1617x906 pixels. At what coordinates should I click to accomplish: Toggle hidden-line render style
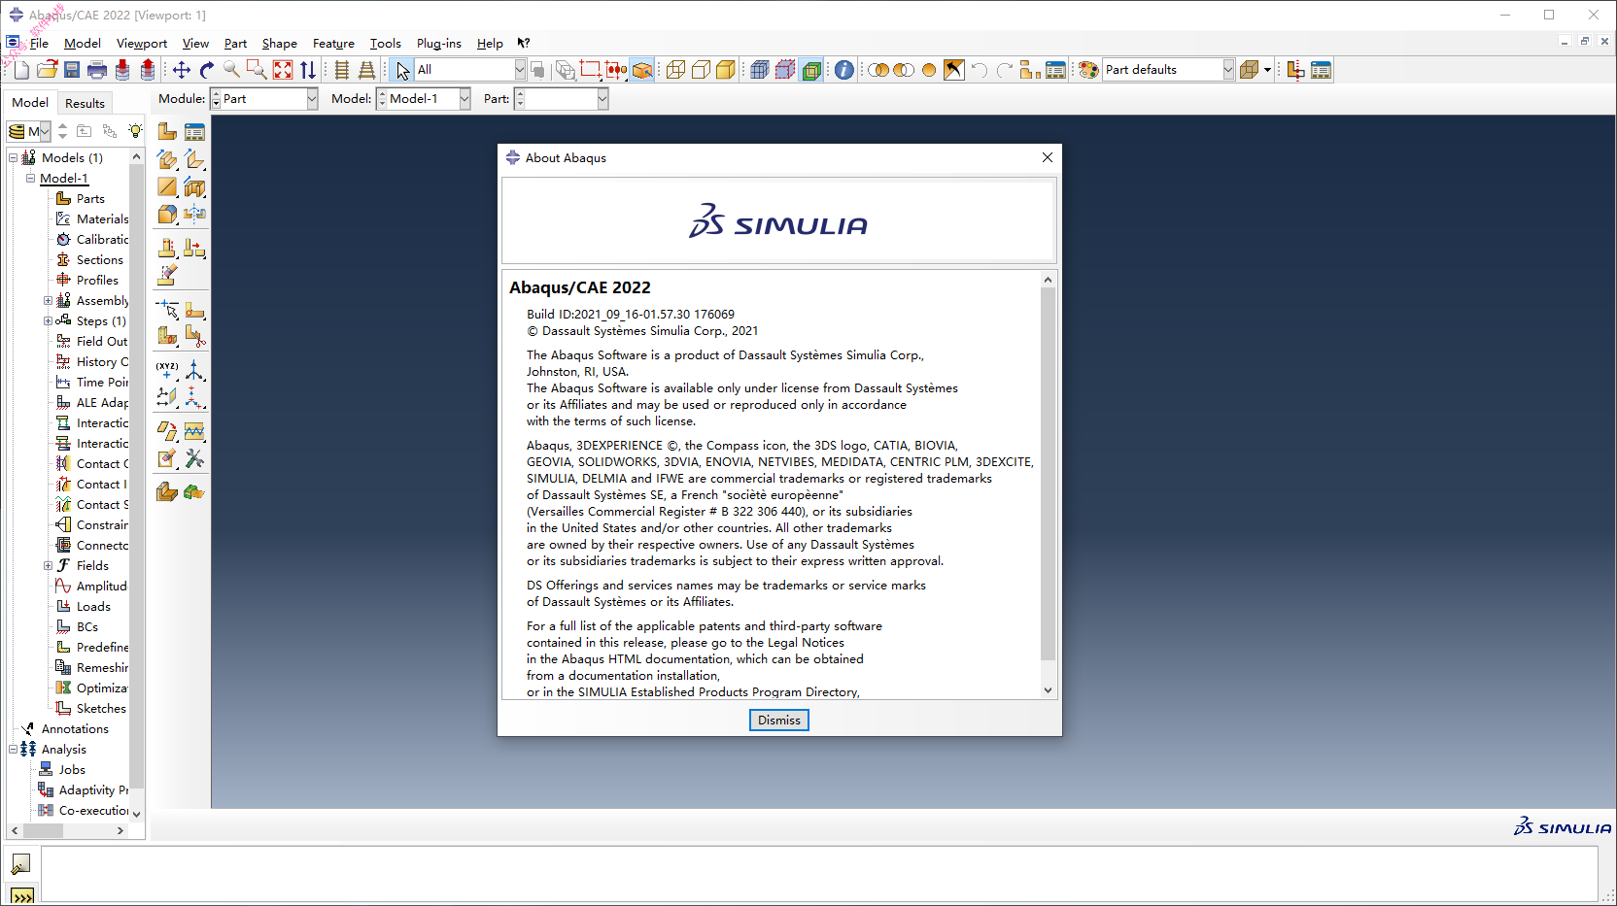[701, 70]
